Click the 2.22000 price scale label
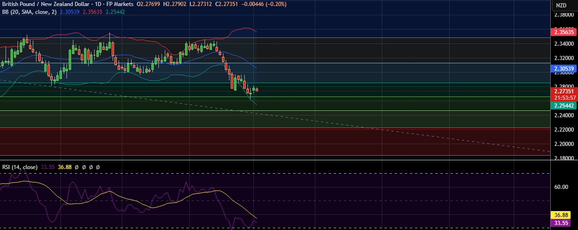The width and height of the screenshot is (578, 230). pos(565,130)
